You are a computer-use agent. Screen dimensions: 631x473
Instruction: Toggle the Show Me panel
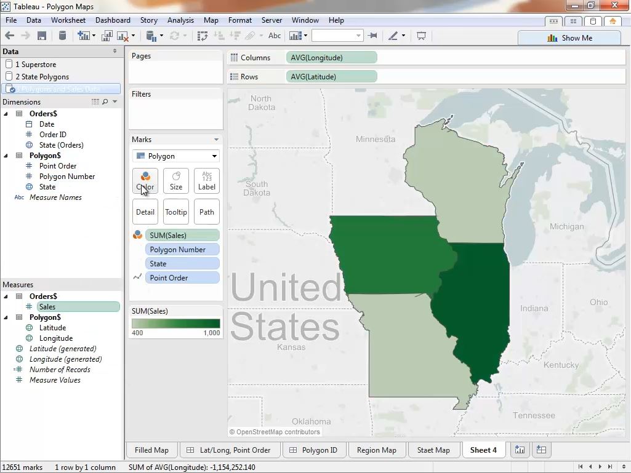(x=569, y=38)
